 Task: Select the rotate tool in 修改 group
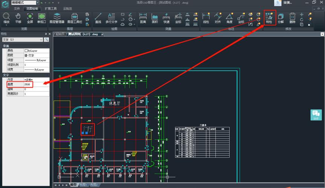[x=302, y=20]
